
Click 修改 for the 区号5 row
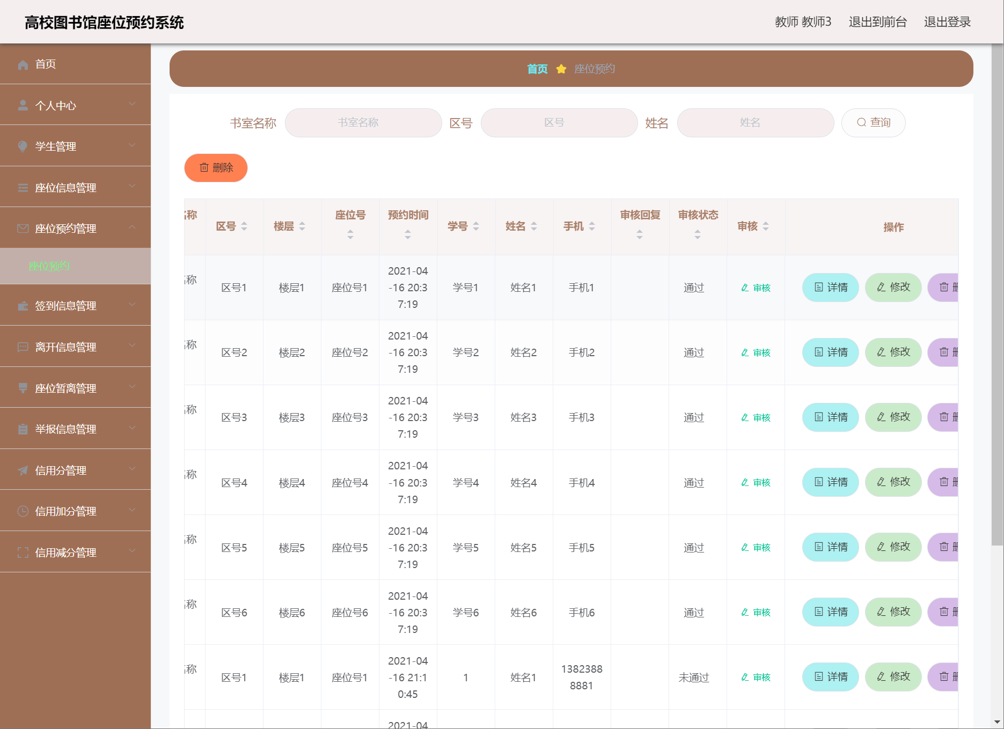point(893,547)
